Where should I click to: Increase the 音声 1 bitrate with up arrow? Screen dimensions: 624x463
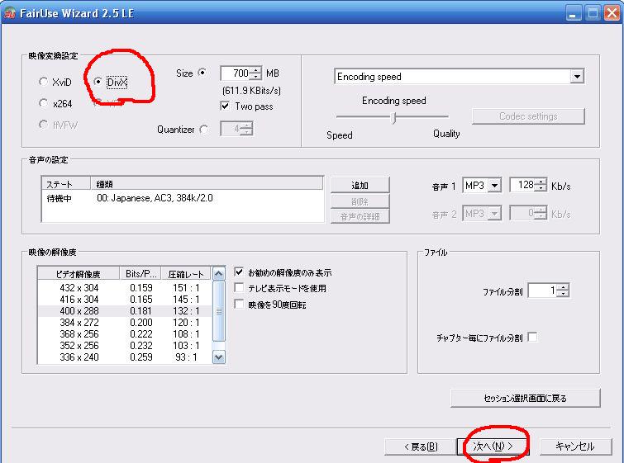click(540, 182)
